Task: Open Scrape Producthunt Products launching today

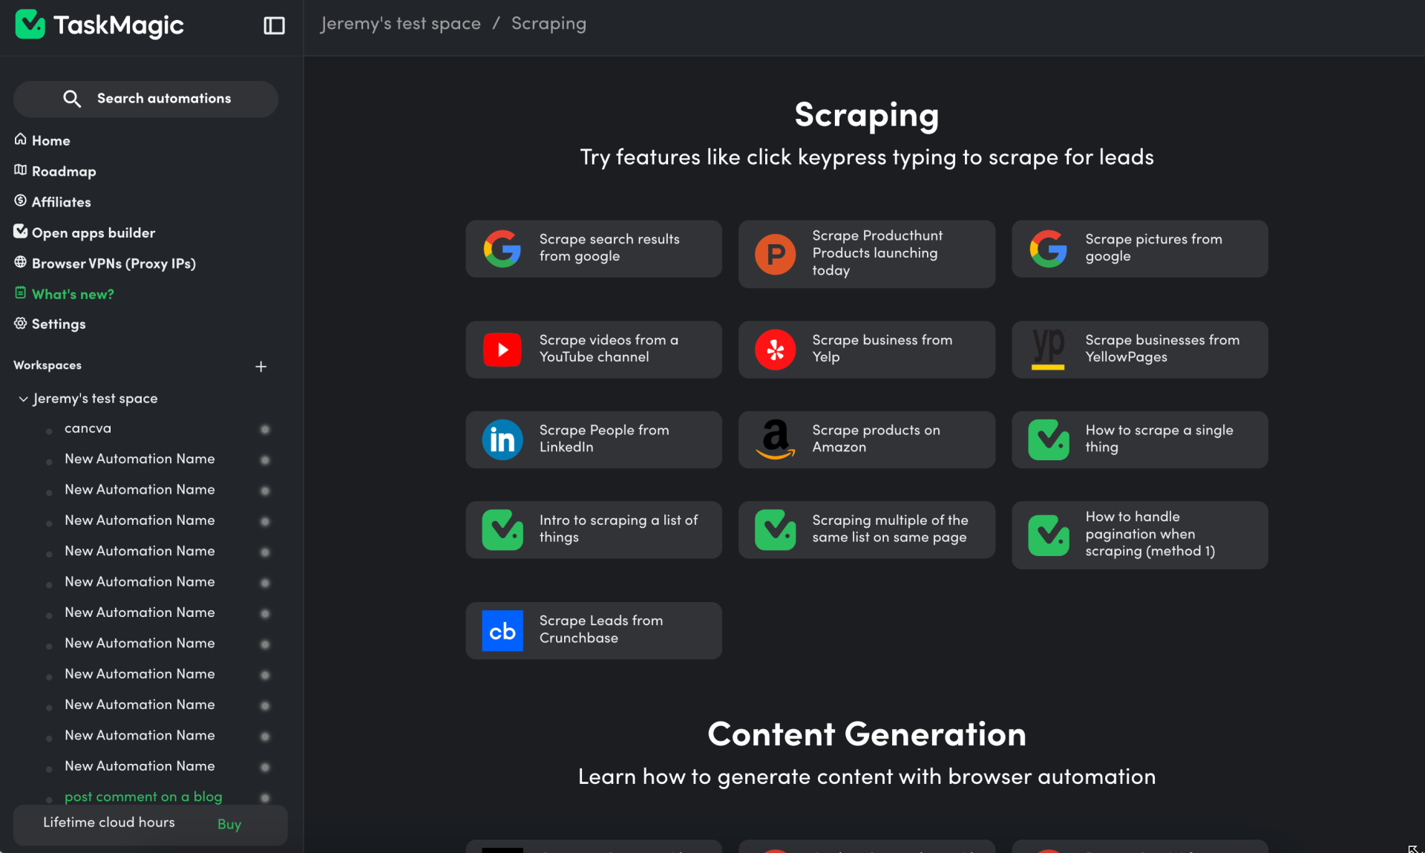Action: pyautogui.click(x=866, y=254)
